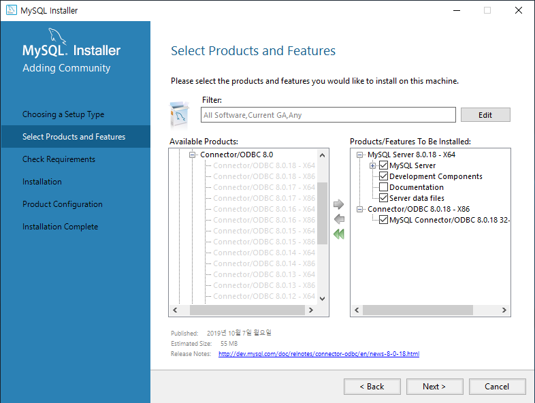The image size is (535, 403).
Task: Select Connector/ODBC 8.0.14 - X86 row
Action: coord(264,263)
